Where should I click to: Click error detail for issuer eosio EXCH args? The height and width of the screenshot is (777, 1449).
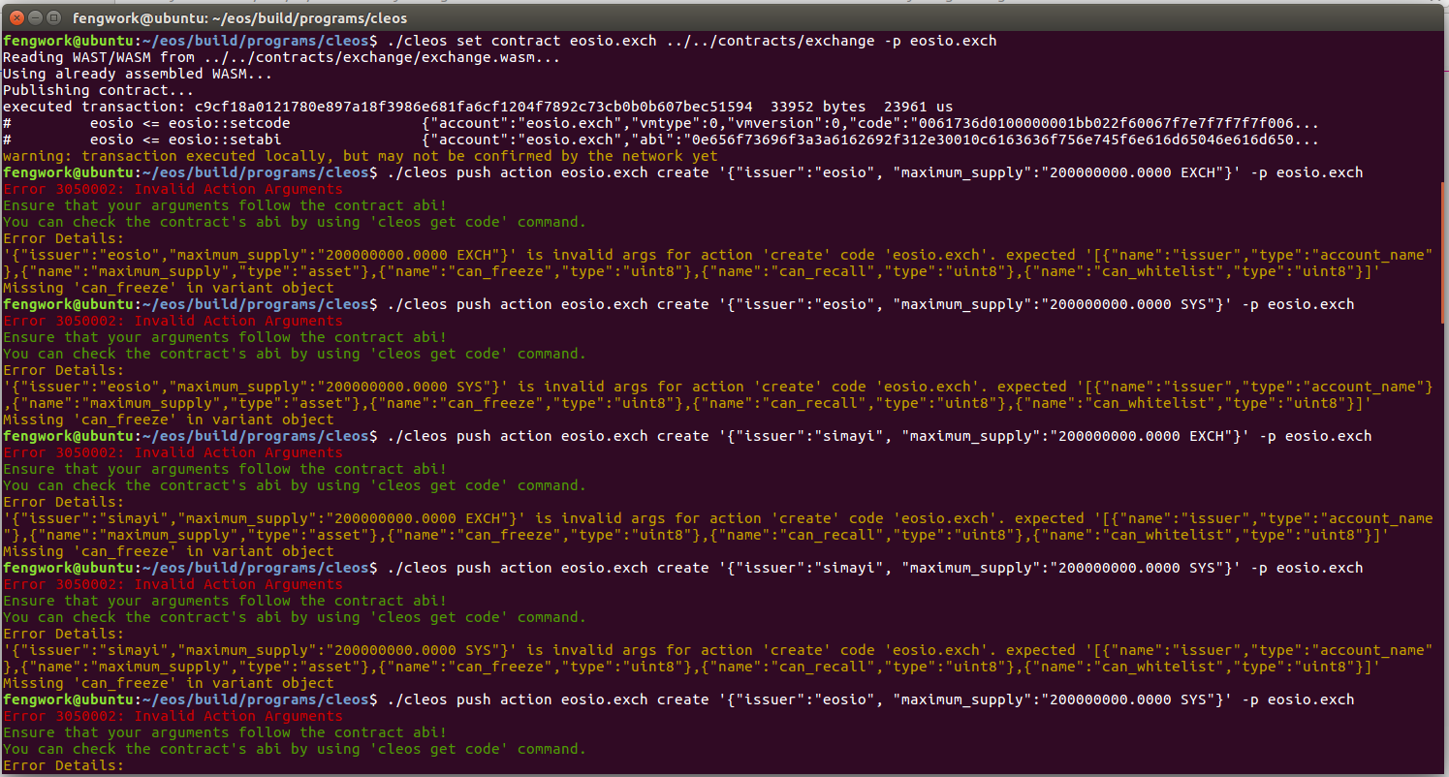point(718,263)
